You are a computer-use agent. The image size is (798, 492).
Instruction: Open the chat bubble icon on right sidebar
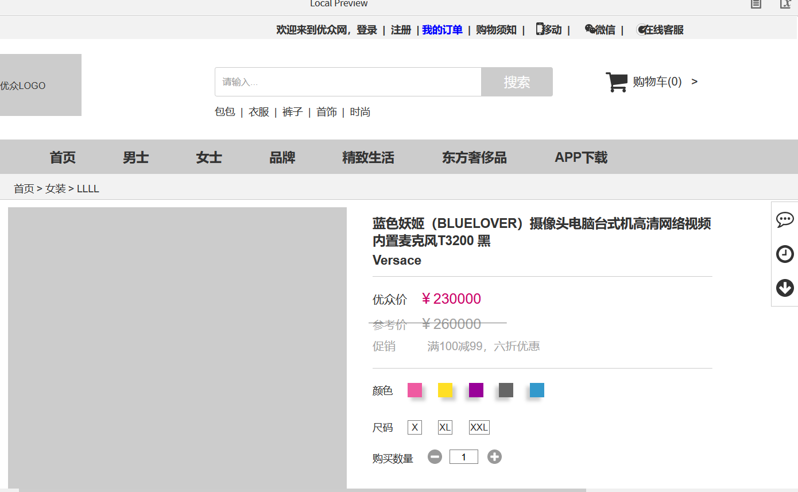785,219
